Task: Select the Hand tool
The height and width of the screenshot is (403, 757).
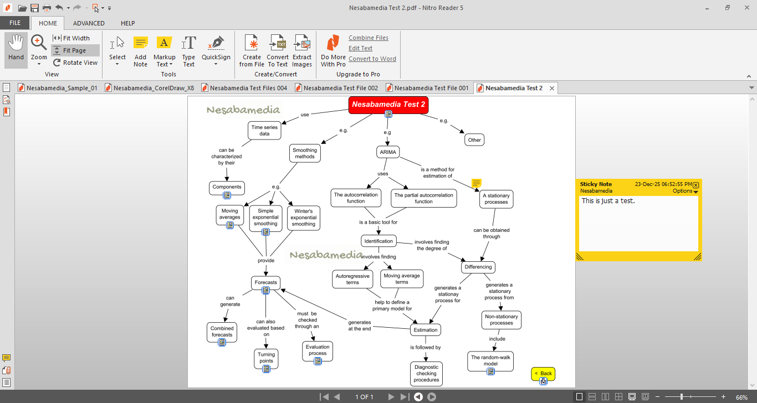Action: [16, 49]
